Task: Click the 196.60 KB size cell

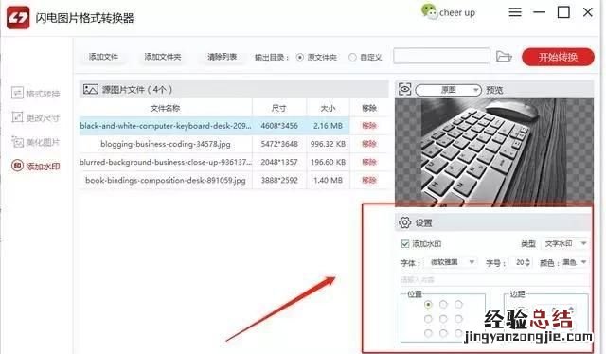Action: coord(329,162)
